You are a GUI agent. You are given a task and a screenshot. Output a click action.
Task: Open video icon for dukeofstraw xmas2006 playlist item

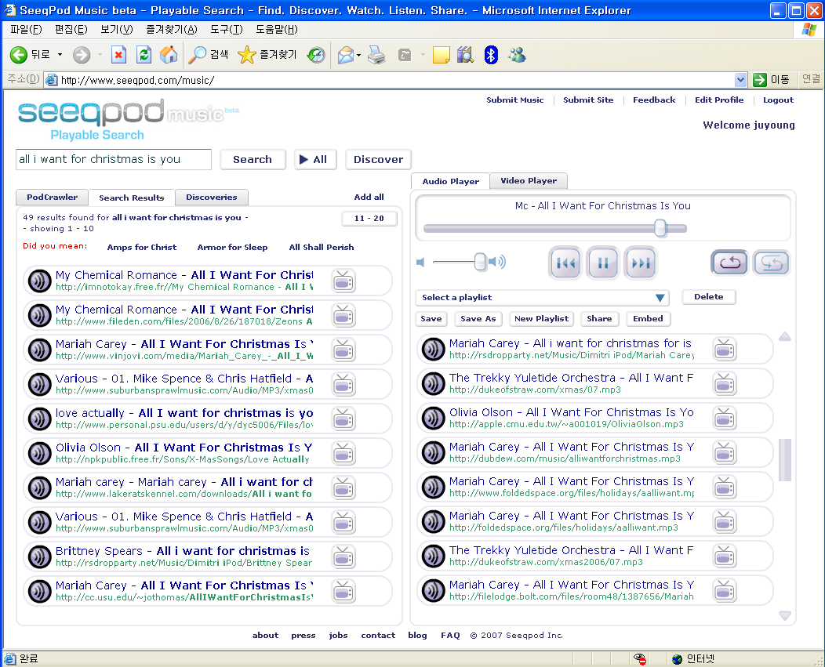click(725, 556)
